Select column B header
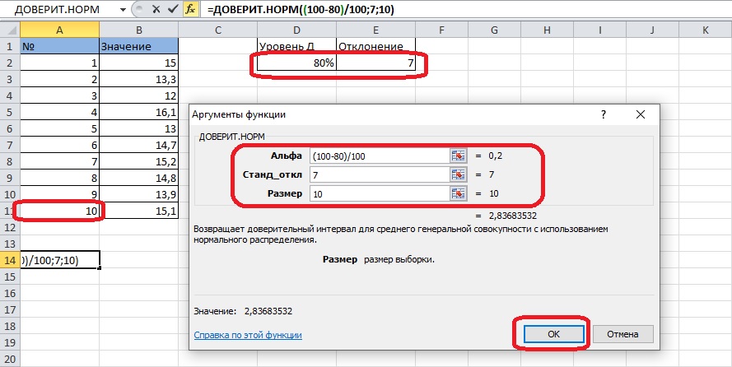 tap(138, 30)
